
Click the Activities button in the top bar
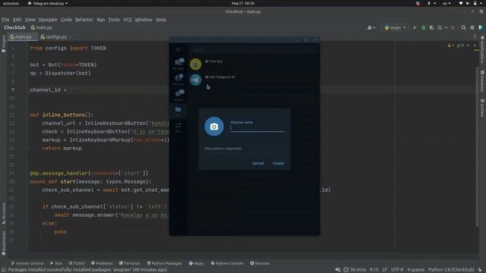[11, 3]
